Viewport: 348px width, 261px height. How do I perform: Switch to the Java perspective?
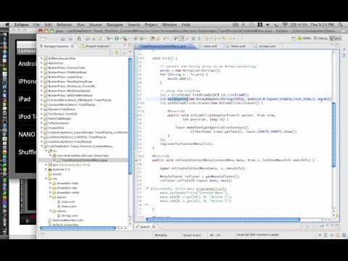336,38
